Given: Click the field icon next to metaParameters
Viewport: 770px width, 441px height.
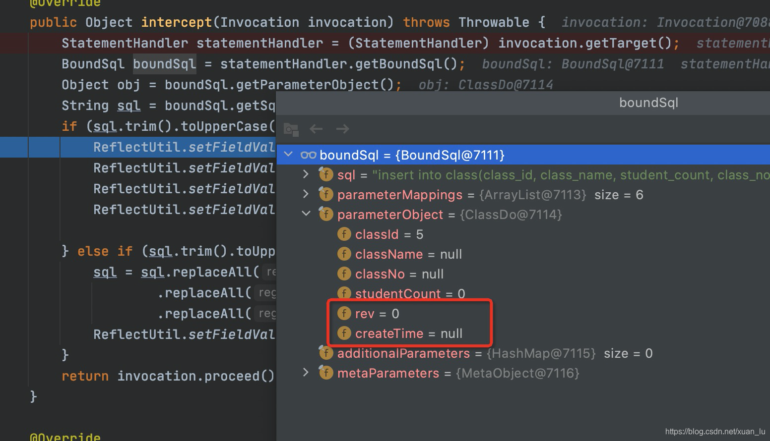Looking at the screenshot, I should click(326, 373).
